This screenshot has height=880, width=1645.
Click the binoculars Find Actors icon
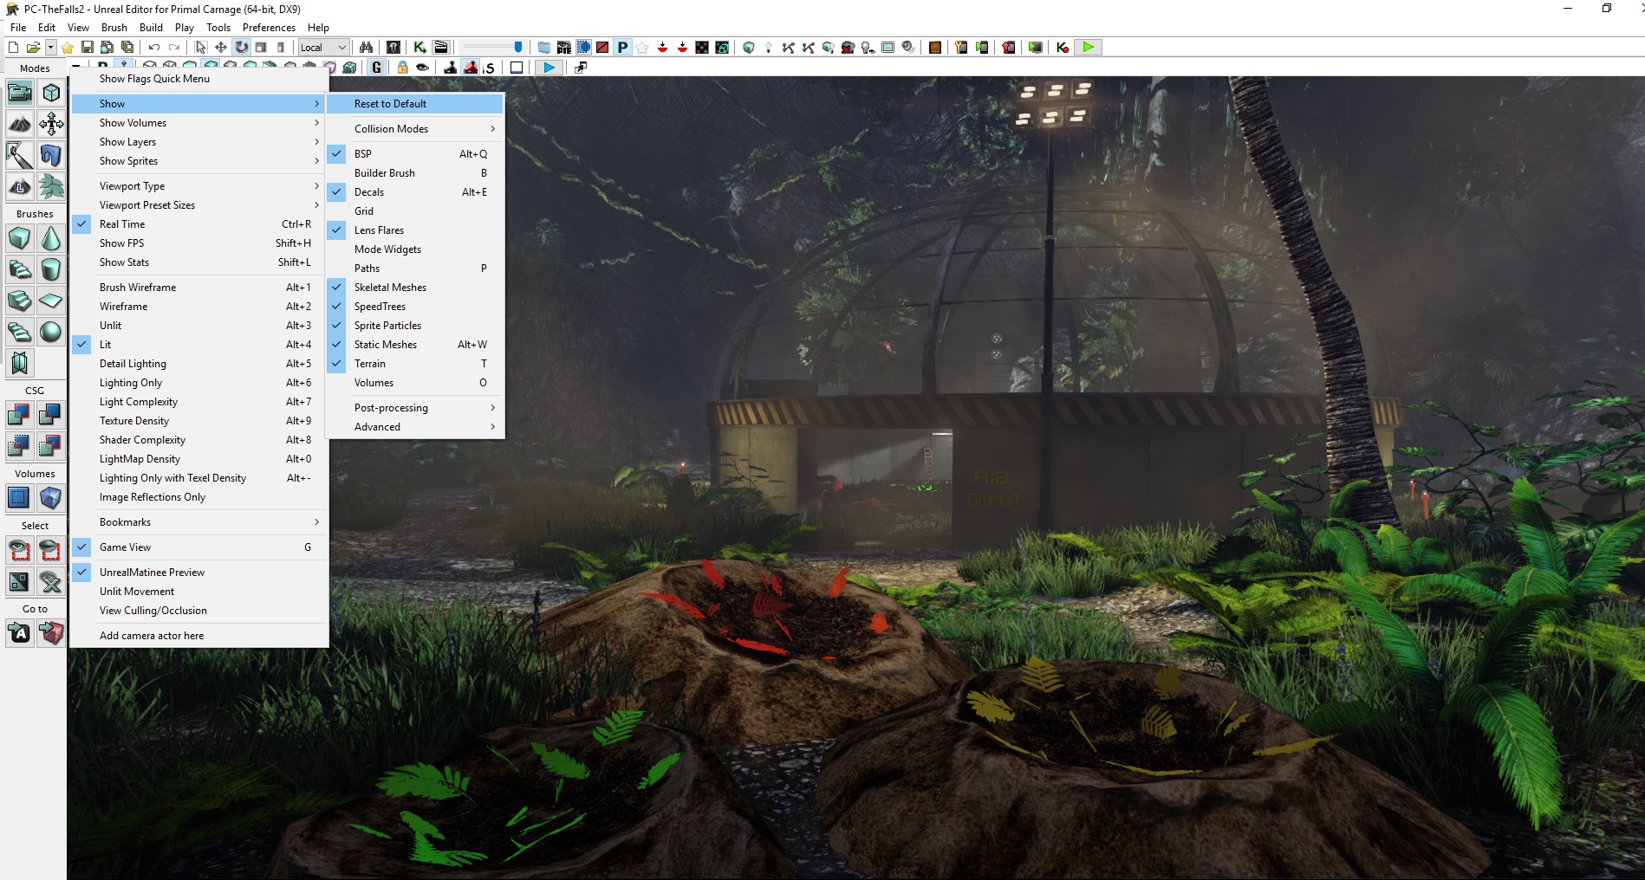coord(367,48)
